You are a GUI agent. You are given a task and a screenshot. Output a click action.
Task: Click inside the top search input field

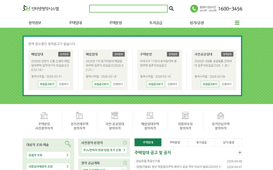pos(128,9)
